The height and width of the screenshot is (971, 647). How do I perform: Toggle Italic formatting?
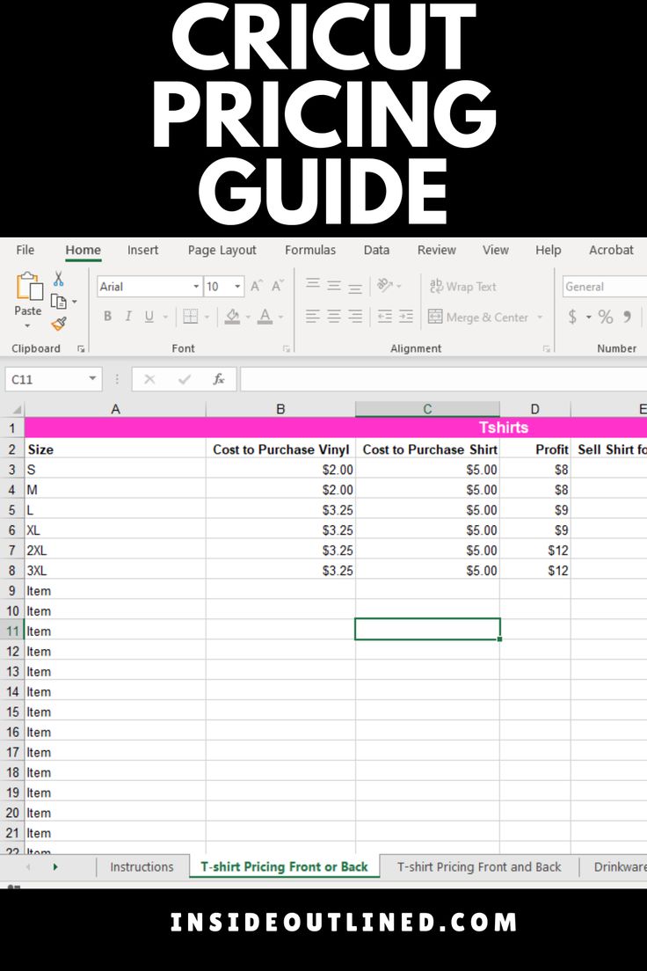pos(128,317)
